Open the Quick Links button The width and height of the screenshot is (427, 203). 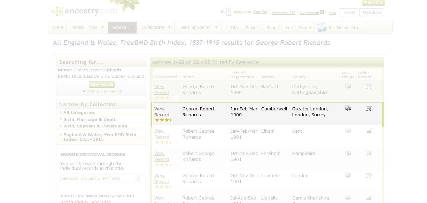[x=372, y=12]
